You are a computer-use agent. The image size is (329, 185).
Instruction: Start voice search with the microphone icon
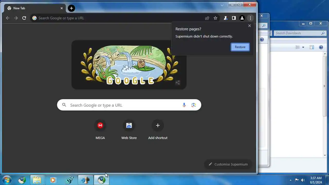tap(184, 105)
